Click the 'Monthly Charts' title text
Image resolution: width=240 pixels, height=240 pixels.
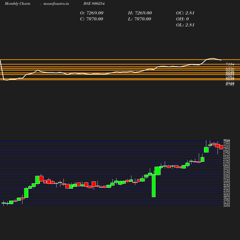[x=17, y=3]
